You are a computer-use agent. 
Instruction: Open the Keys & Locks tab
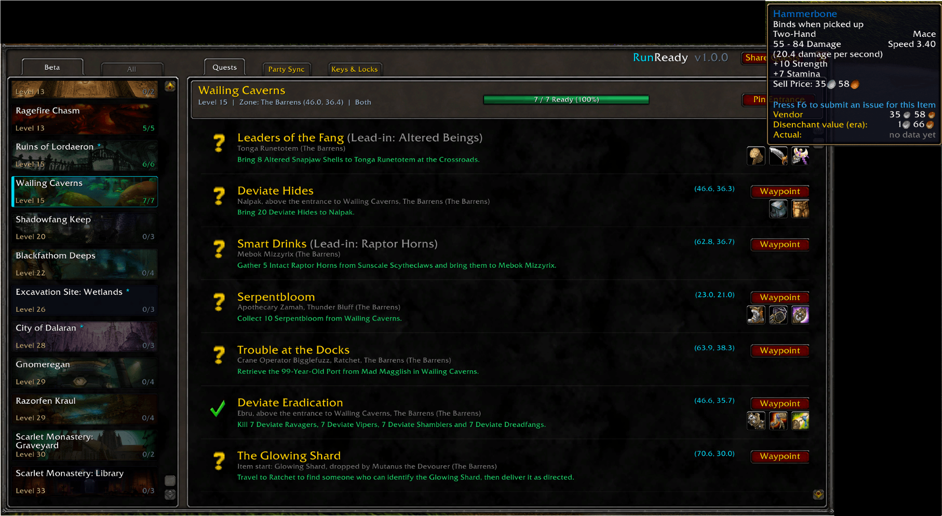pos(354,69)
